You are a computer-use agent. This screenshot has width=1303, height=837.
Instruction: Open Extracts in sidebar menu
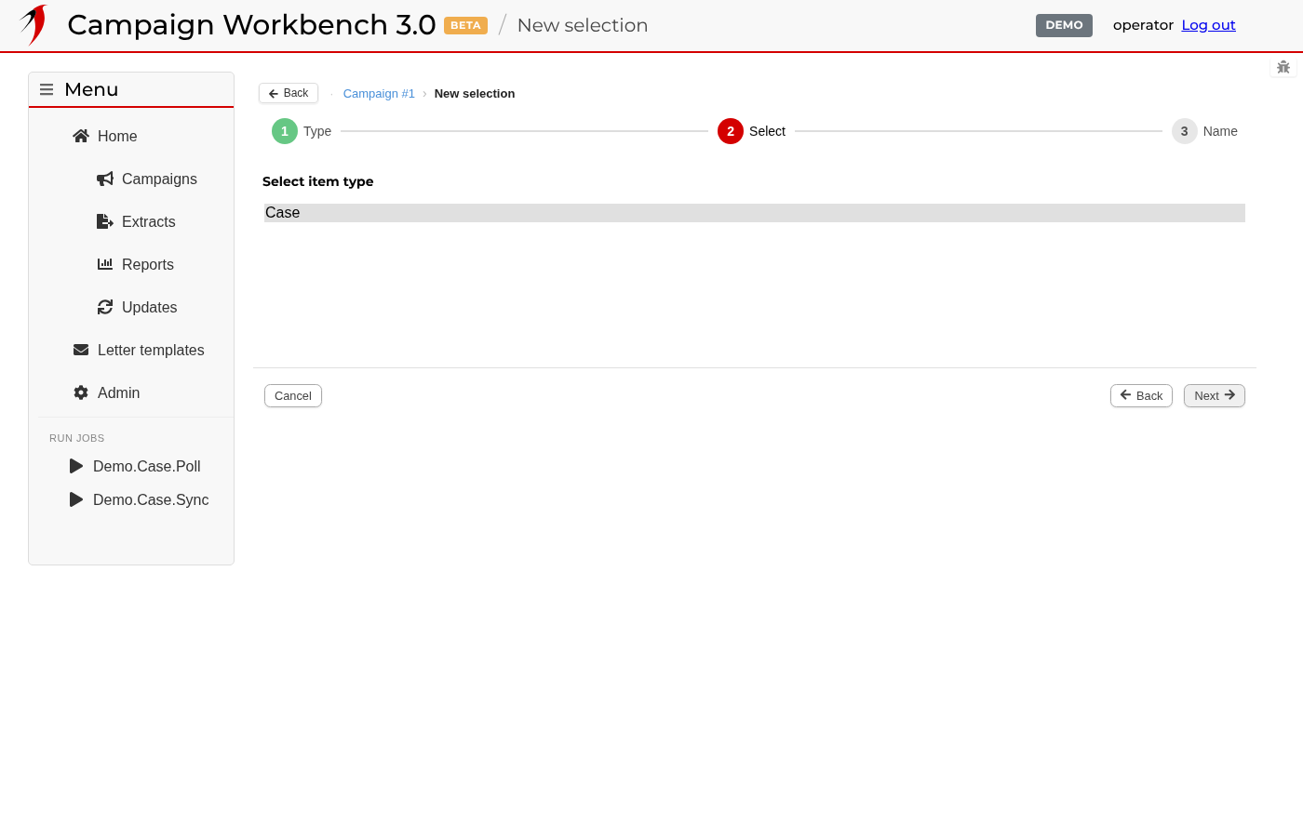(x=149, y=221)
